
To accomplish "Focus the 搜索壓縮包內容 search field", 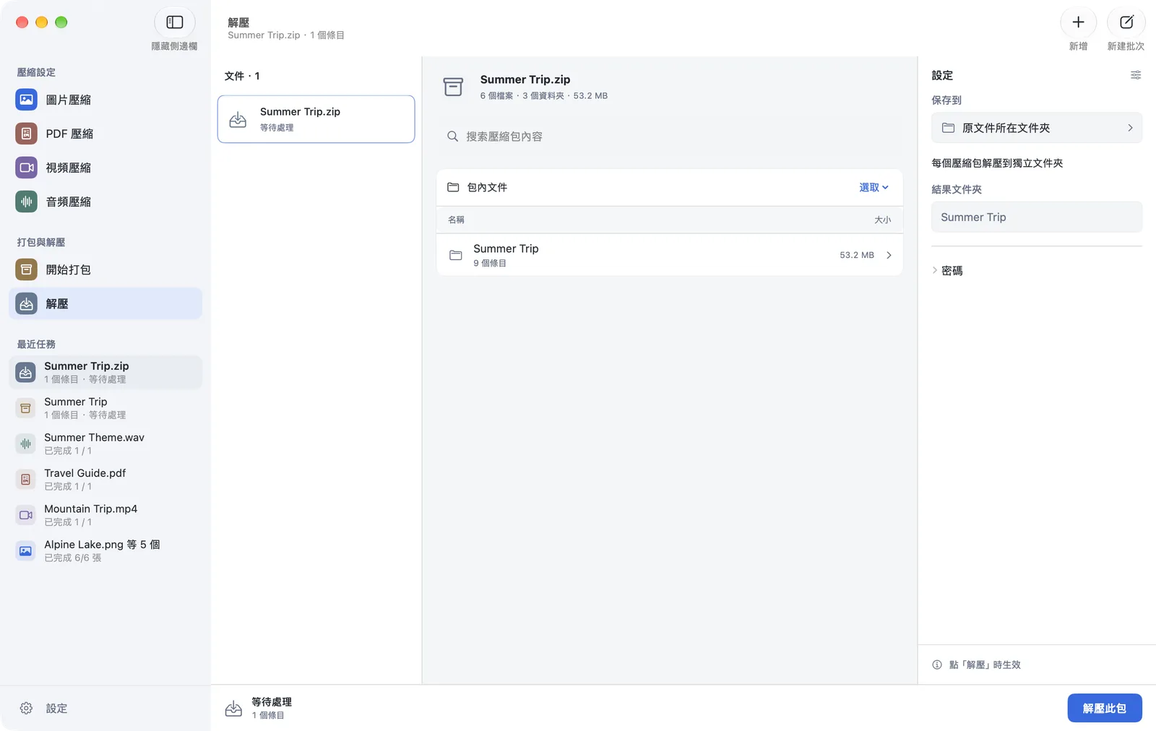I will 670,137.
